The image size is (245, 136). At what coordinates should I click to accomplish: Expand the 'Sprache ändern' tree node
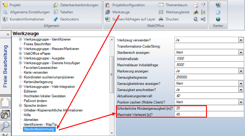click(x=20, y=106)
